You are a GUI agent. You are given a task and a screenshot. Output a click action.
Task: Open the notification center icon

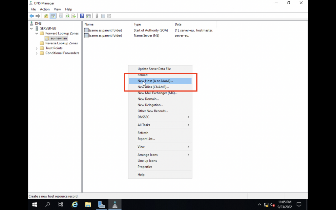pos(299,205)
